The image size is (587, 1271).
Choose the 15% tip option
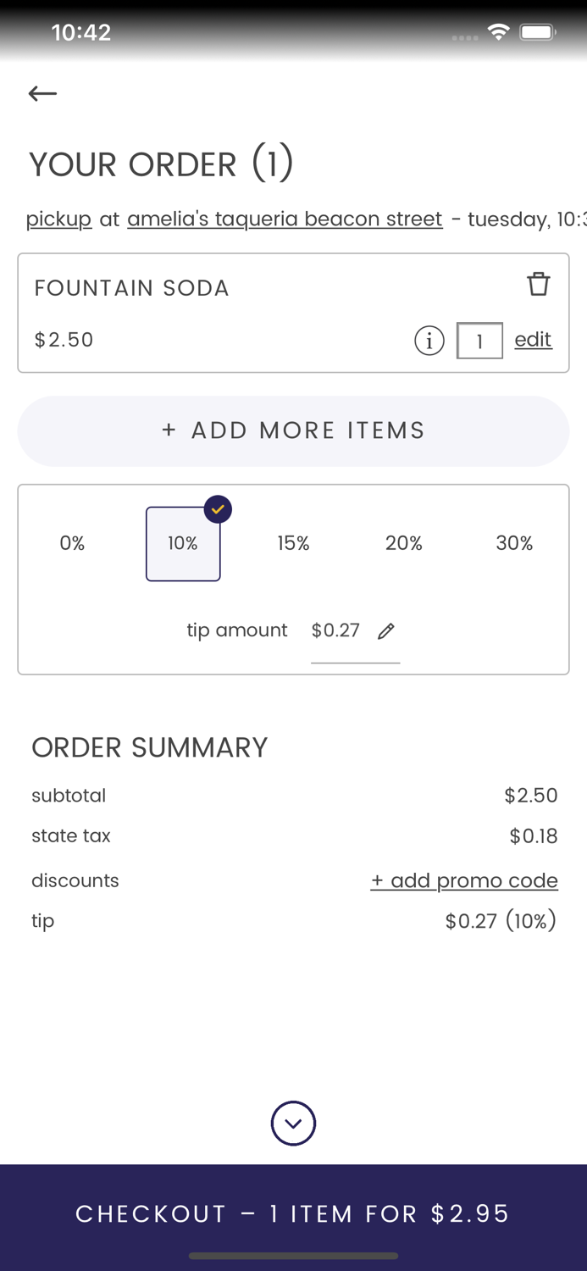click(293, 543)
